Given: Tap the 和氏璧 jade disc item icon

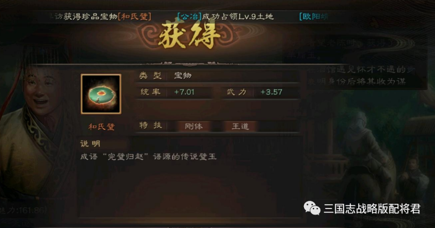Looking at the screenshot, I should tap(101, 94).
